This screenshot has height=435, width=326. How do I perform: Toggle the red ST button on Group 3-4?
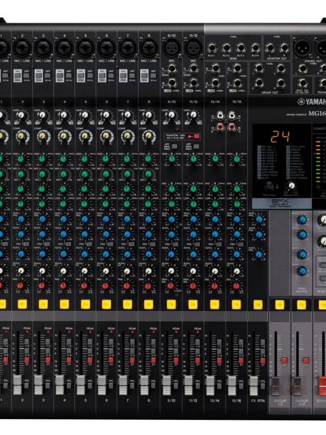pos(306,361)
